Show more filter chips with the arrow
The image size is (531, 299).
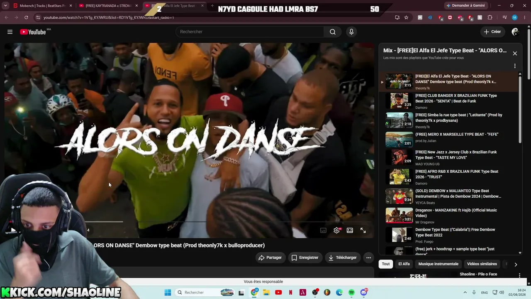pos(516,265)
